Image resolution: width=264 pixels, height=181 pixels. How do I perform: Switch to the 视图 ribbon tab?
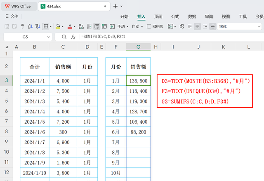point(226,16)
